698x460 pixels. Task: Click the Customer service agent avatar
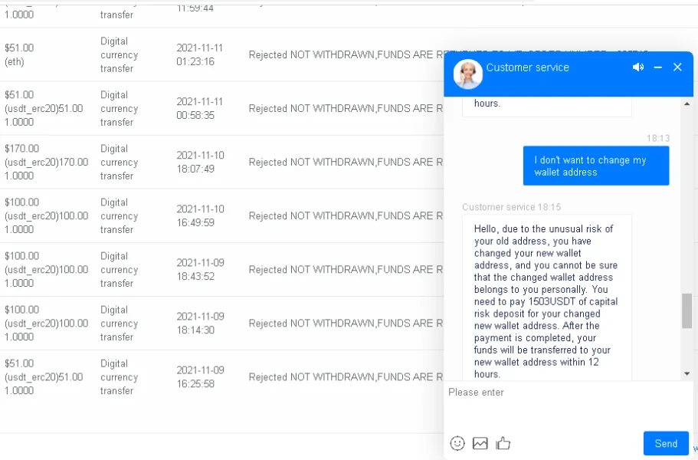click(x=468, y=74)
